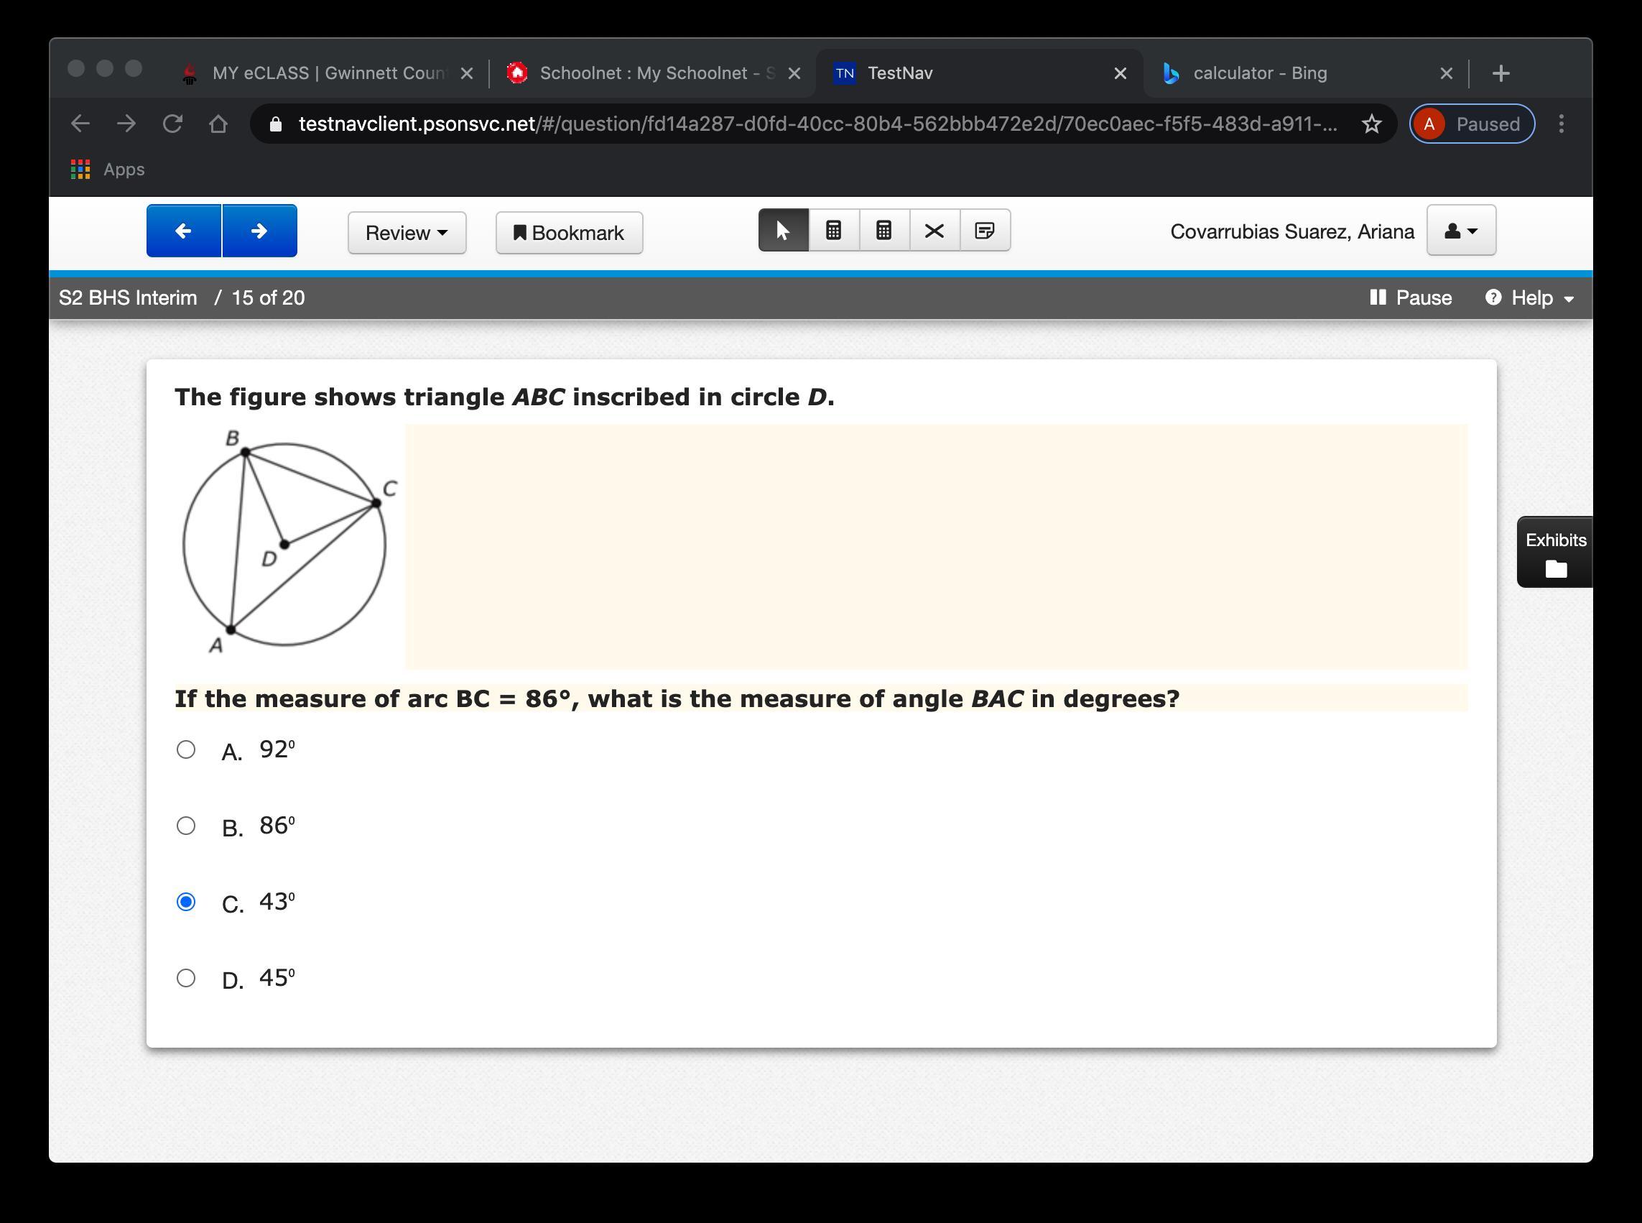Bookmark this page with star icon
This screenshot has height=1223, width=1642.
[x=1371, y=124]
